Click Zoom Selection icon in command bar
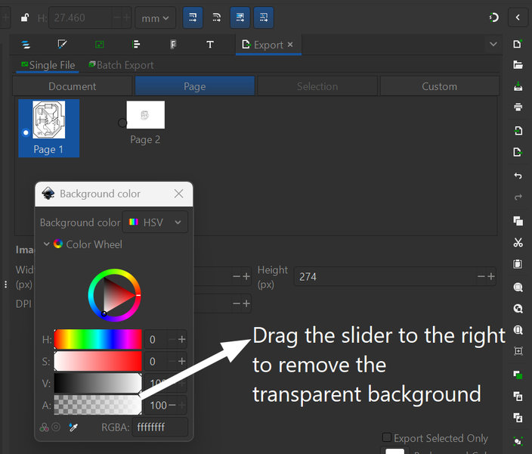 pos(518,288)
